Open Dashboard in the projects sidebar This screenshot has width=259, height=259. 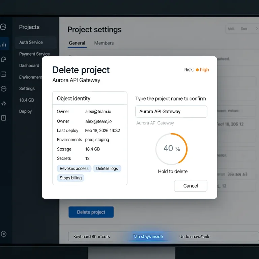29,65
